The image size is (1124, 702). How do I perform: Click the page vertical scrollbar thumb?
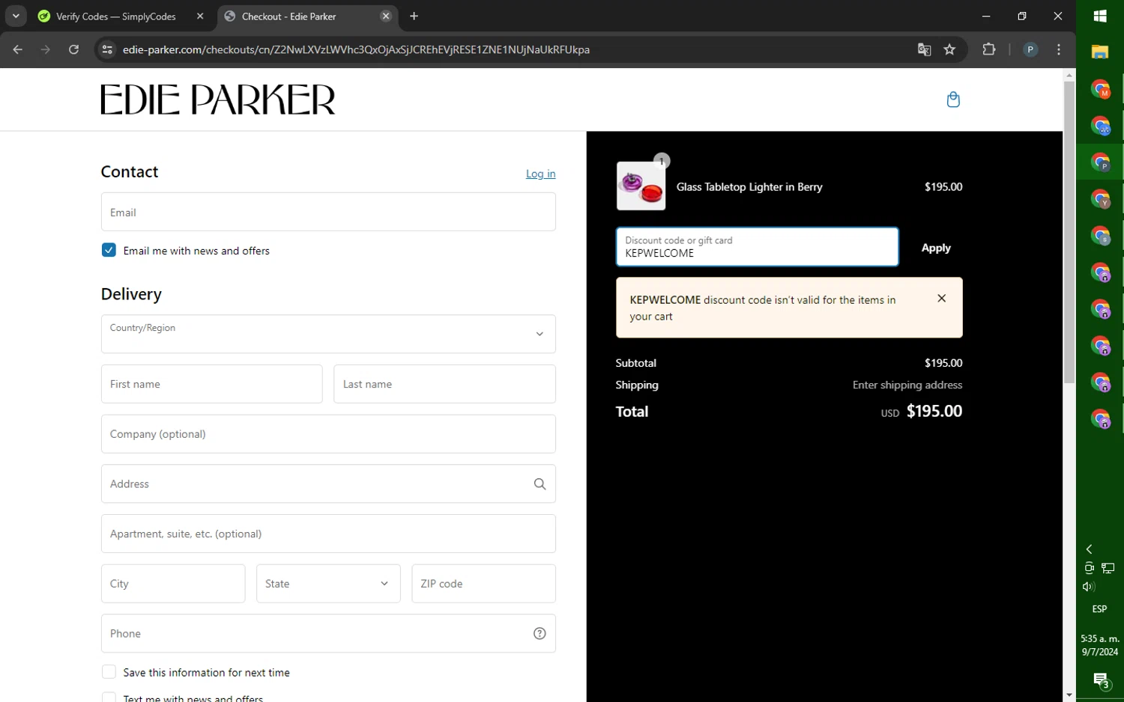pyautogui.click(x=1069, y=232)
